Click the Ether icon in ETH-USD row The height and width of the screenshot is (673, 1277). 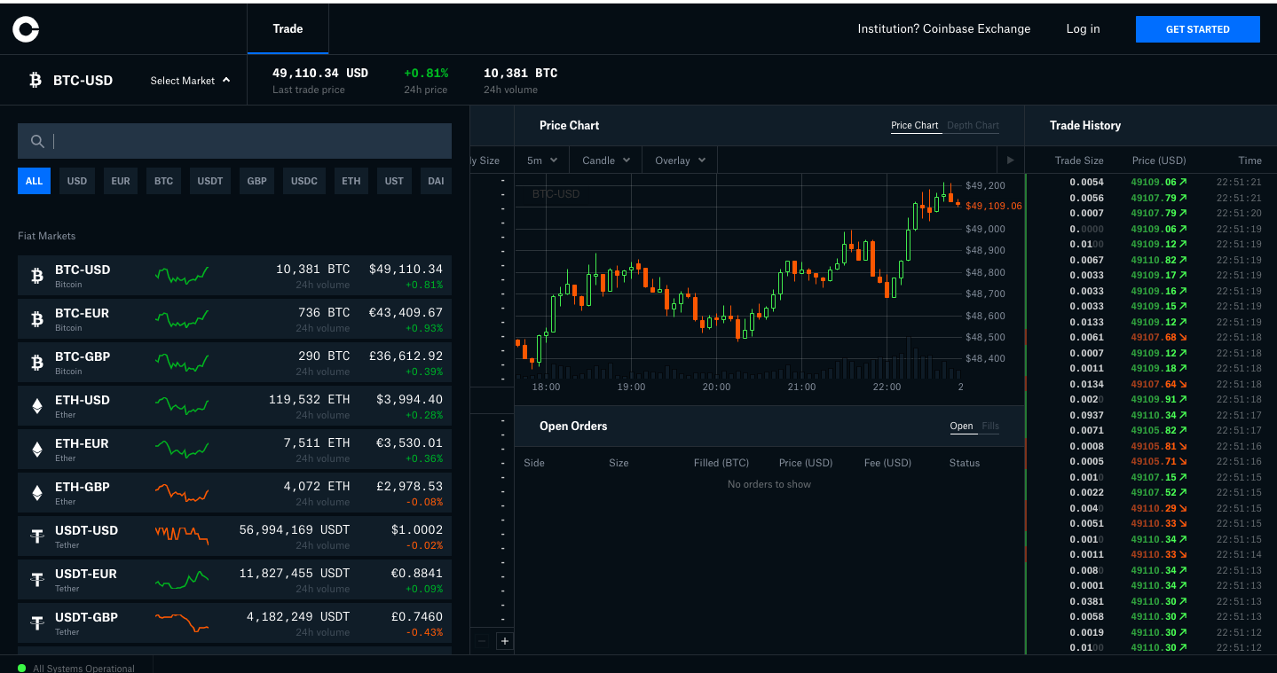point(37,406)
